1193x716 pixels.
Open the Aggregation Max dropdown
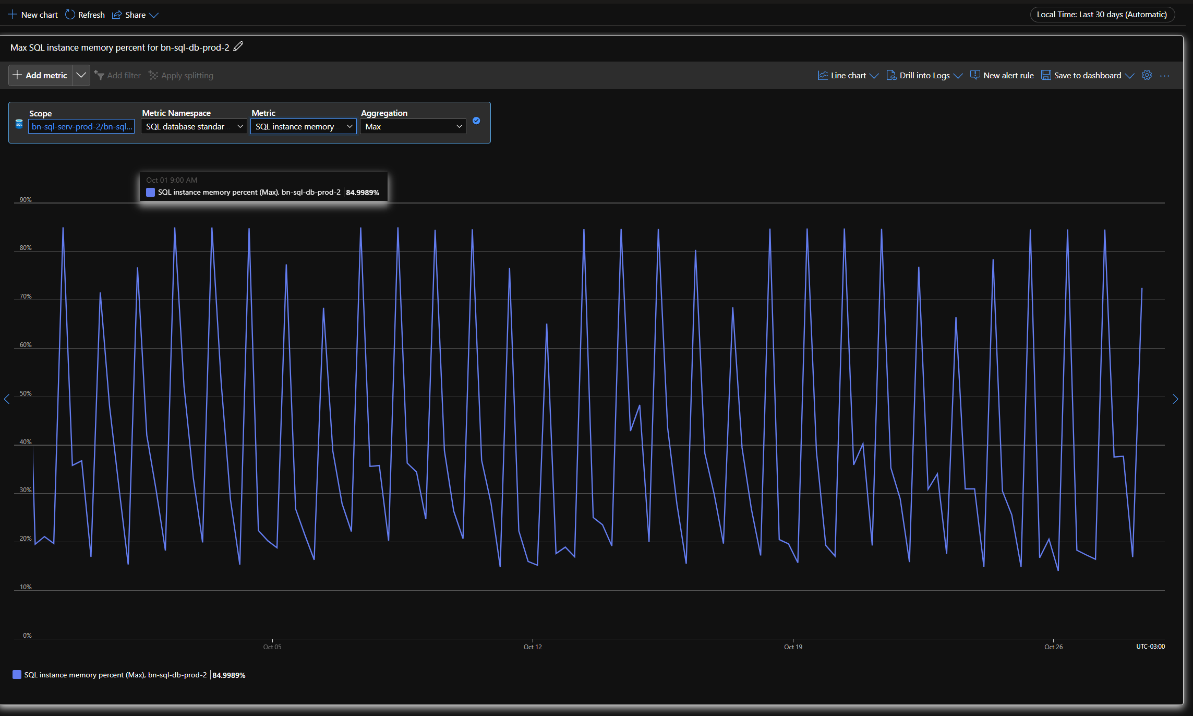pos(413,126)
